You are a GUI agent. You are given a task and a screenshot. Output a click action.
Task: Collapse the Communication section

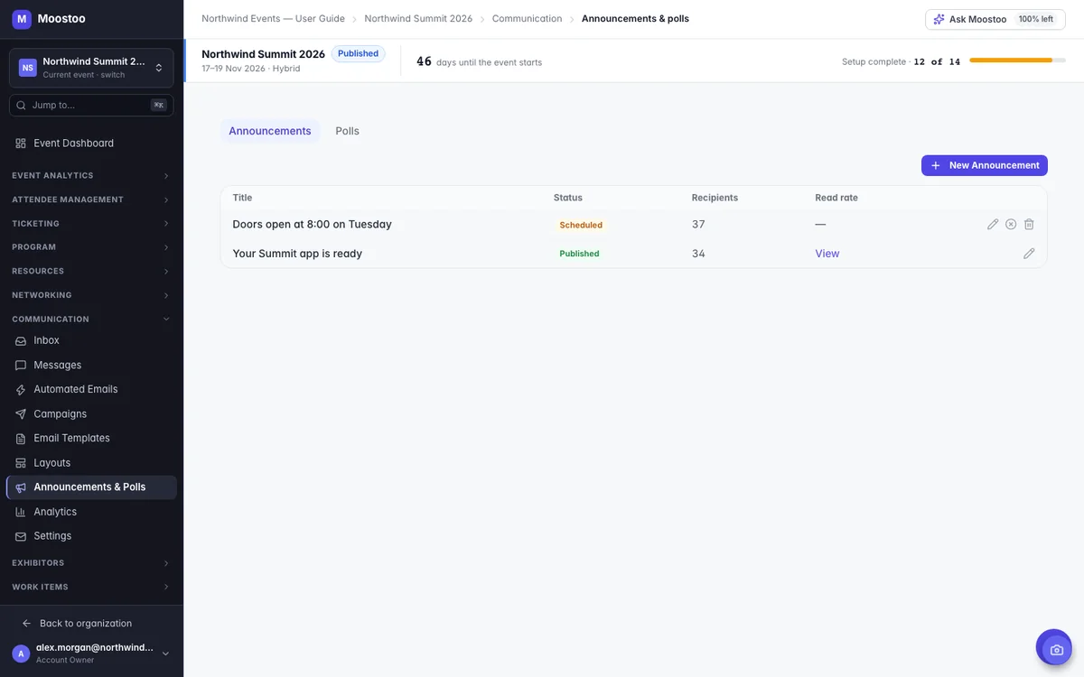click(x=91, y=319)
